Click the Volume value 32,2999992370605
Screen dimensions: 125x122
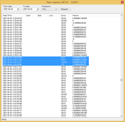pos(79,108)
